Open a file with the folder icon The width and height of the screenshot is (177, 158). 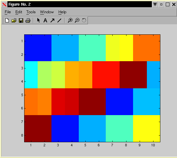[14, 20]
